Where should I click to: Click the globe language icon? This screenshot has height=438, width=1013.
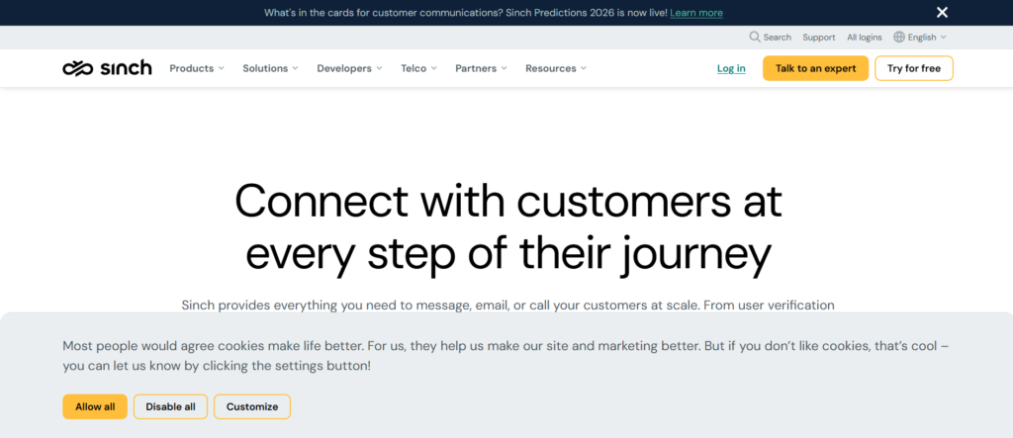pos(899,38)
